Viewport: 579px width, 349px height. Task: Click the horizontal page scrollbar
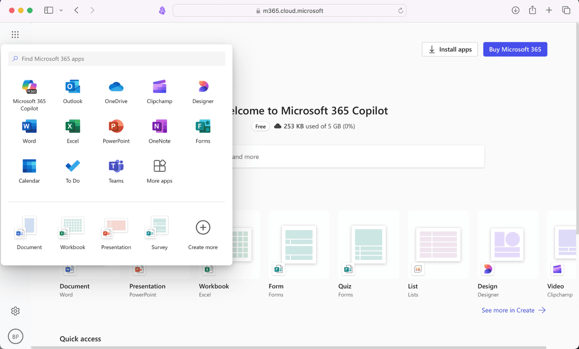(288, 348)
